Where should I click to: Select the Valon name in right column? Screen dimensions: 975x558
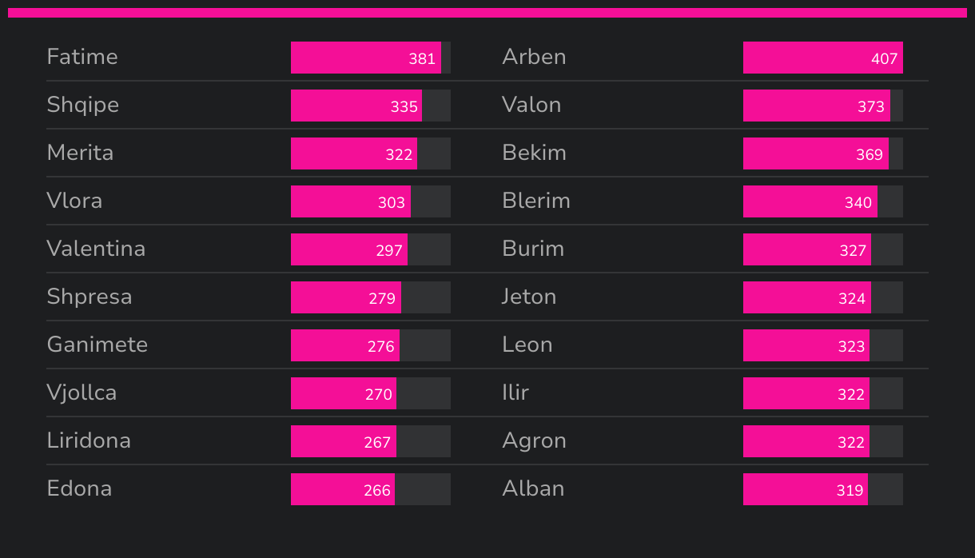click(x=531, y=105)
